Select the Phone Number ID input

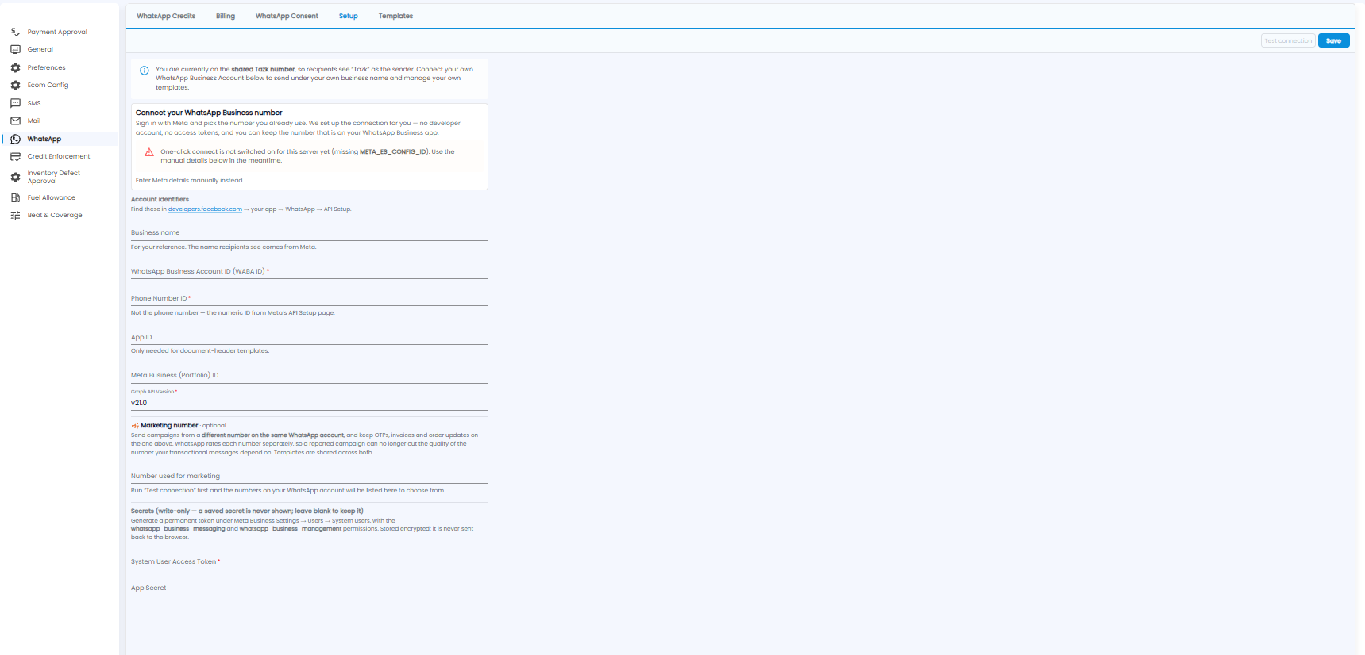tap(310, 298)
